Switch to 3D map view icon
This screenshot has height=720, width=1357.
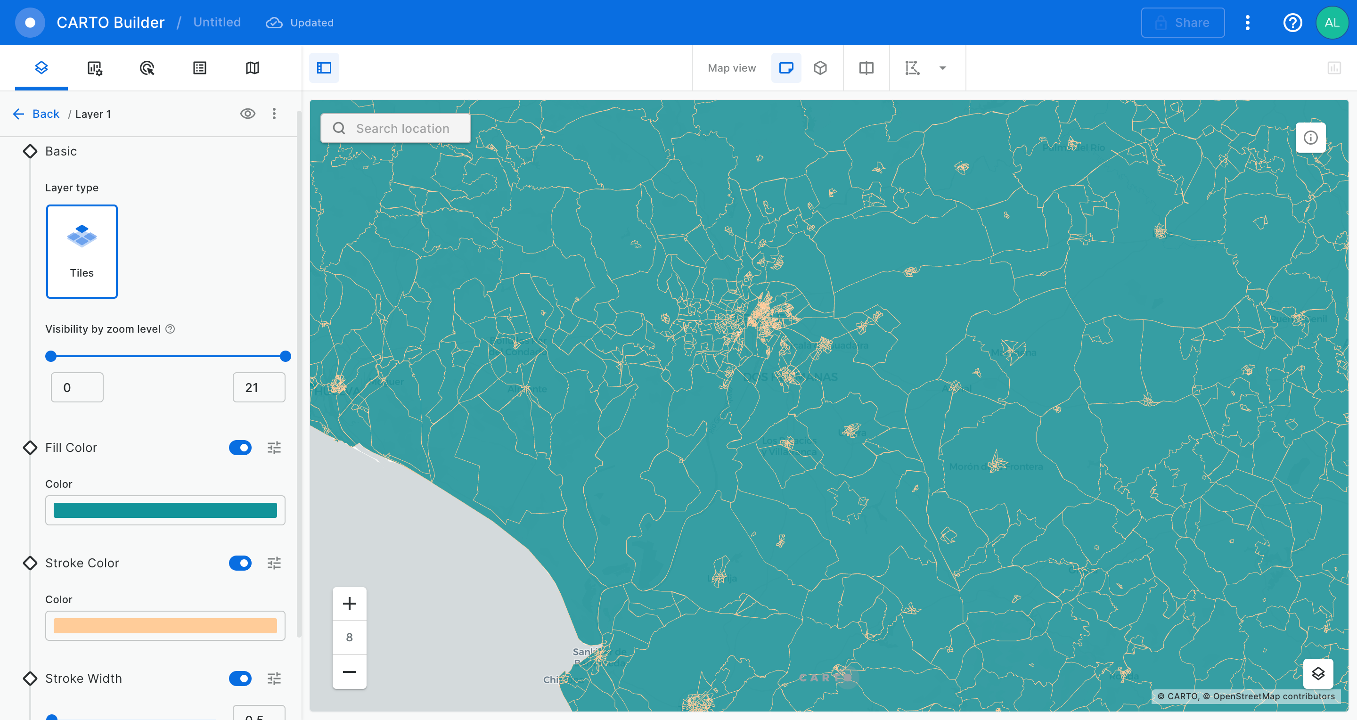click(x=820, y=68)
